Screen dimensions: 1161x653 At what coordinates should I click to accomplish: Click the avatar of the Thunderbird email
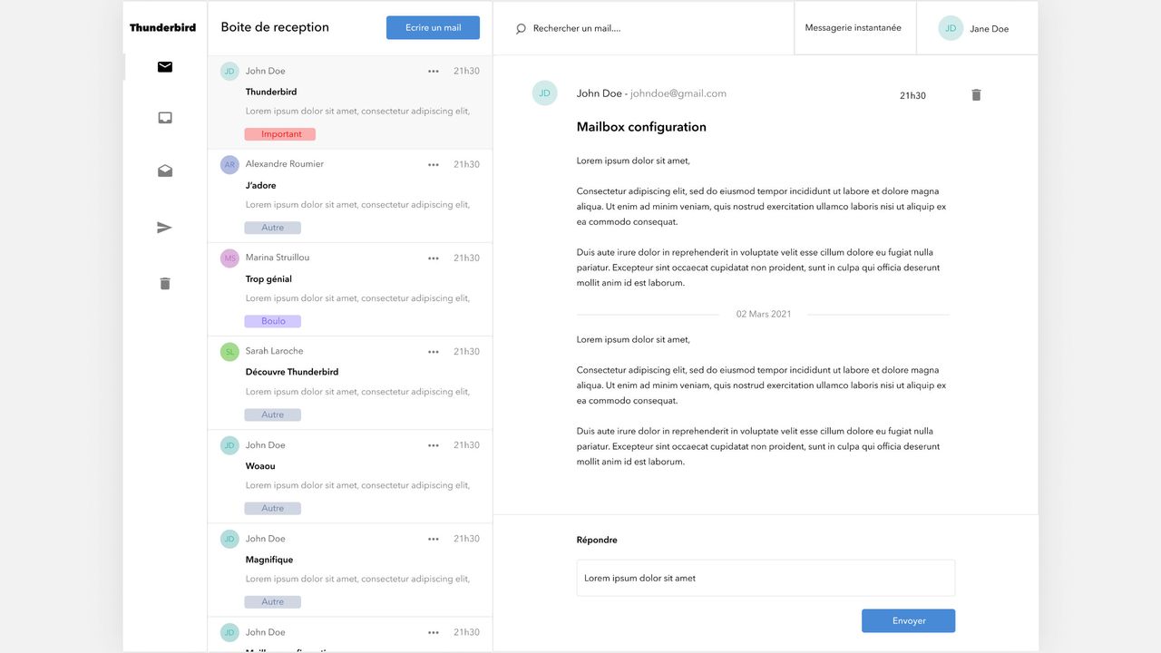[x=229, y=72]
